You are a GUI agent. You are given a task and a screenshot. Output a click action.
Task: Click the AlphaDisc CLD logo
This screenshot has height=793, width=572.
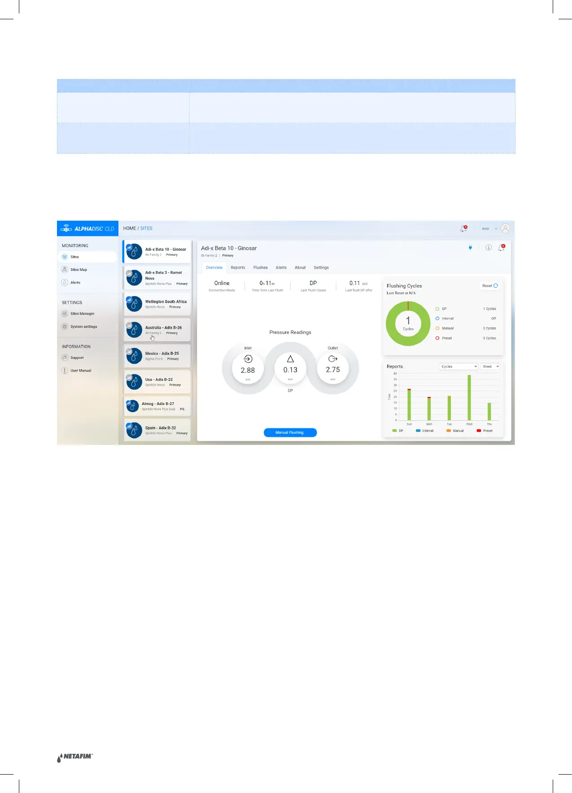[87, 228]
